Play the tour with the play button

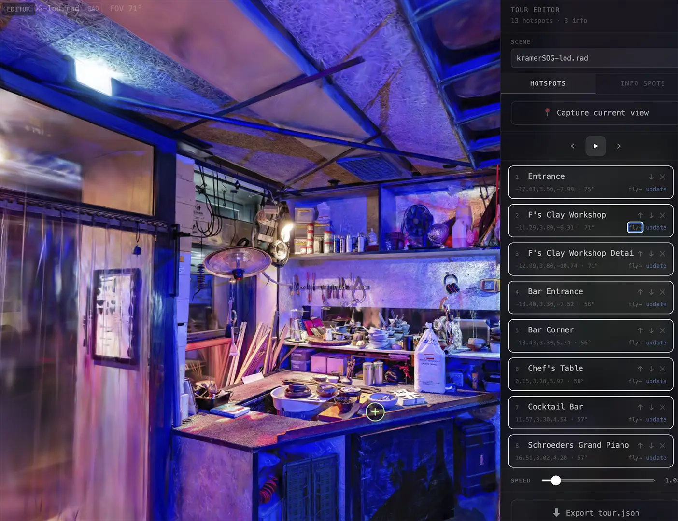click(595, 146)
